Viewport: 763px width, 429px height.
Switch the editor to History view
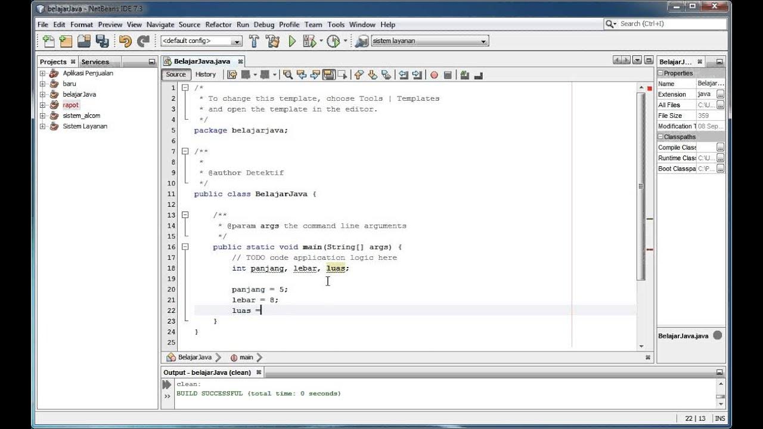tap(206, 74)
